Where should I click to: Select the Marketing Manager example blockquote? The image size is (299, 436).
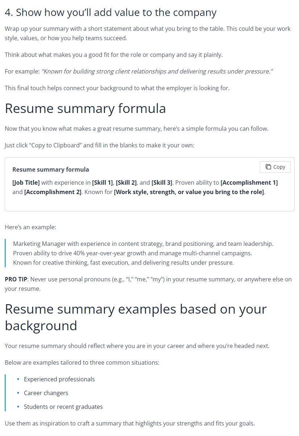tap(141, 253)
